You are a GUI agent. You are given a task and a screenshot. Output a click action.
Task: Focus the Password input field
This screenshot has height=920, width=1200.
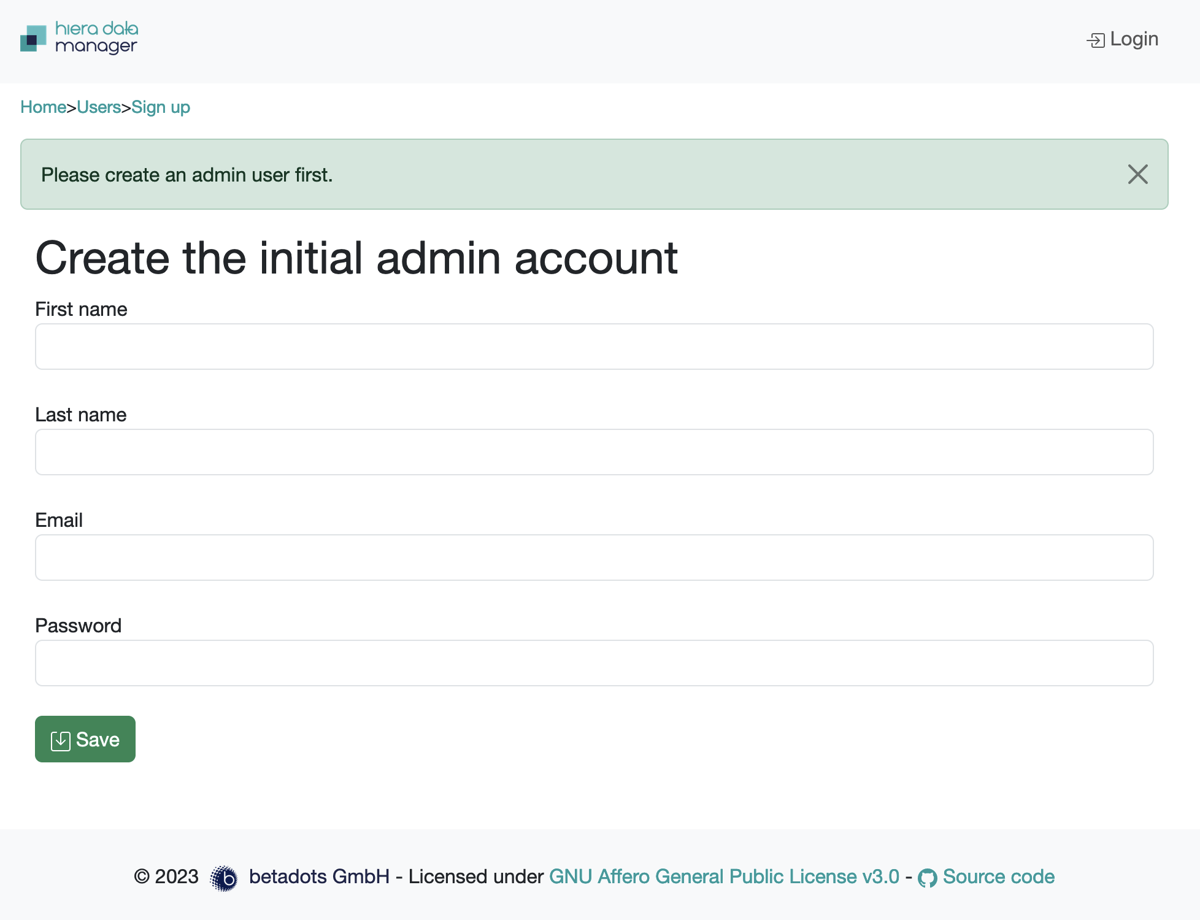pyautogui.click(x=594, y=663)
